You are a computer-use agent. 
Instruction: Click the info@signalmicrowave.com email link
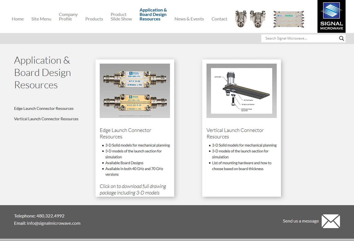tap(54, 223)
